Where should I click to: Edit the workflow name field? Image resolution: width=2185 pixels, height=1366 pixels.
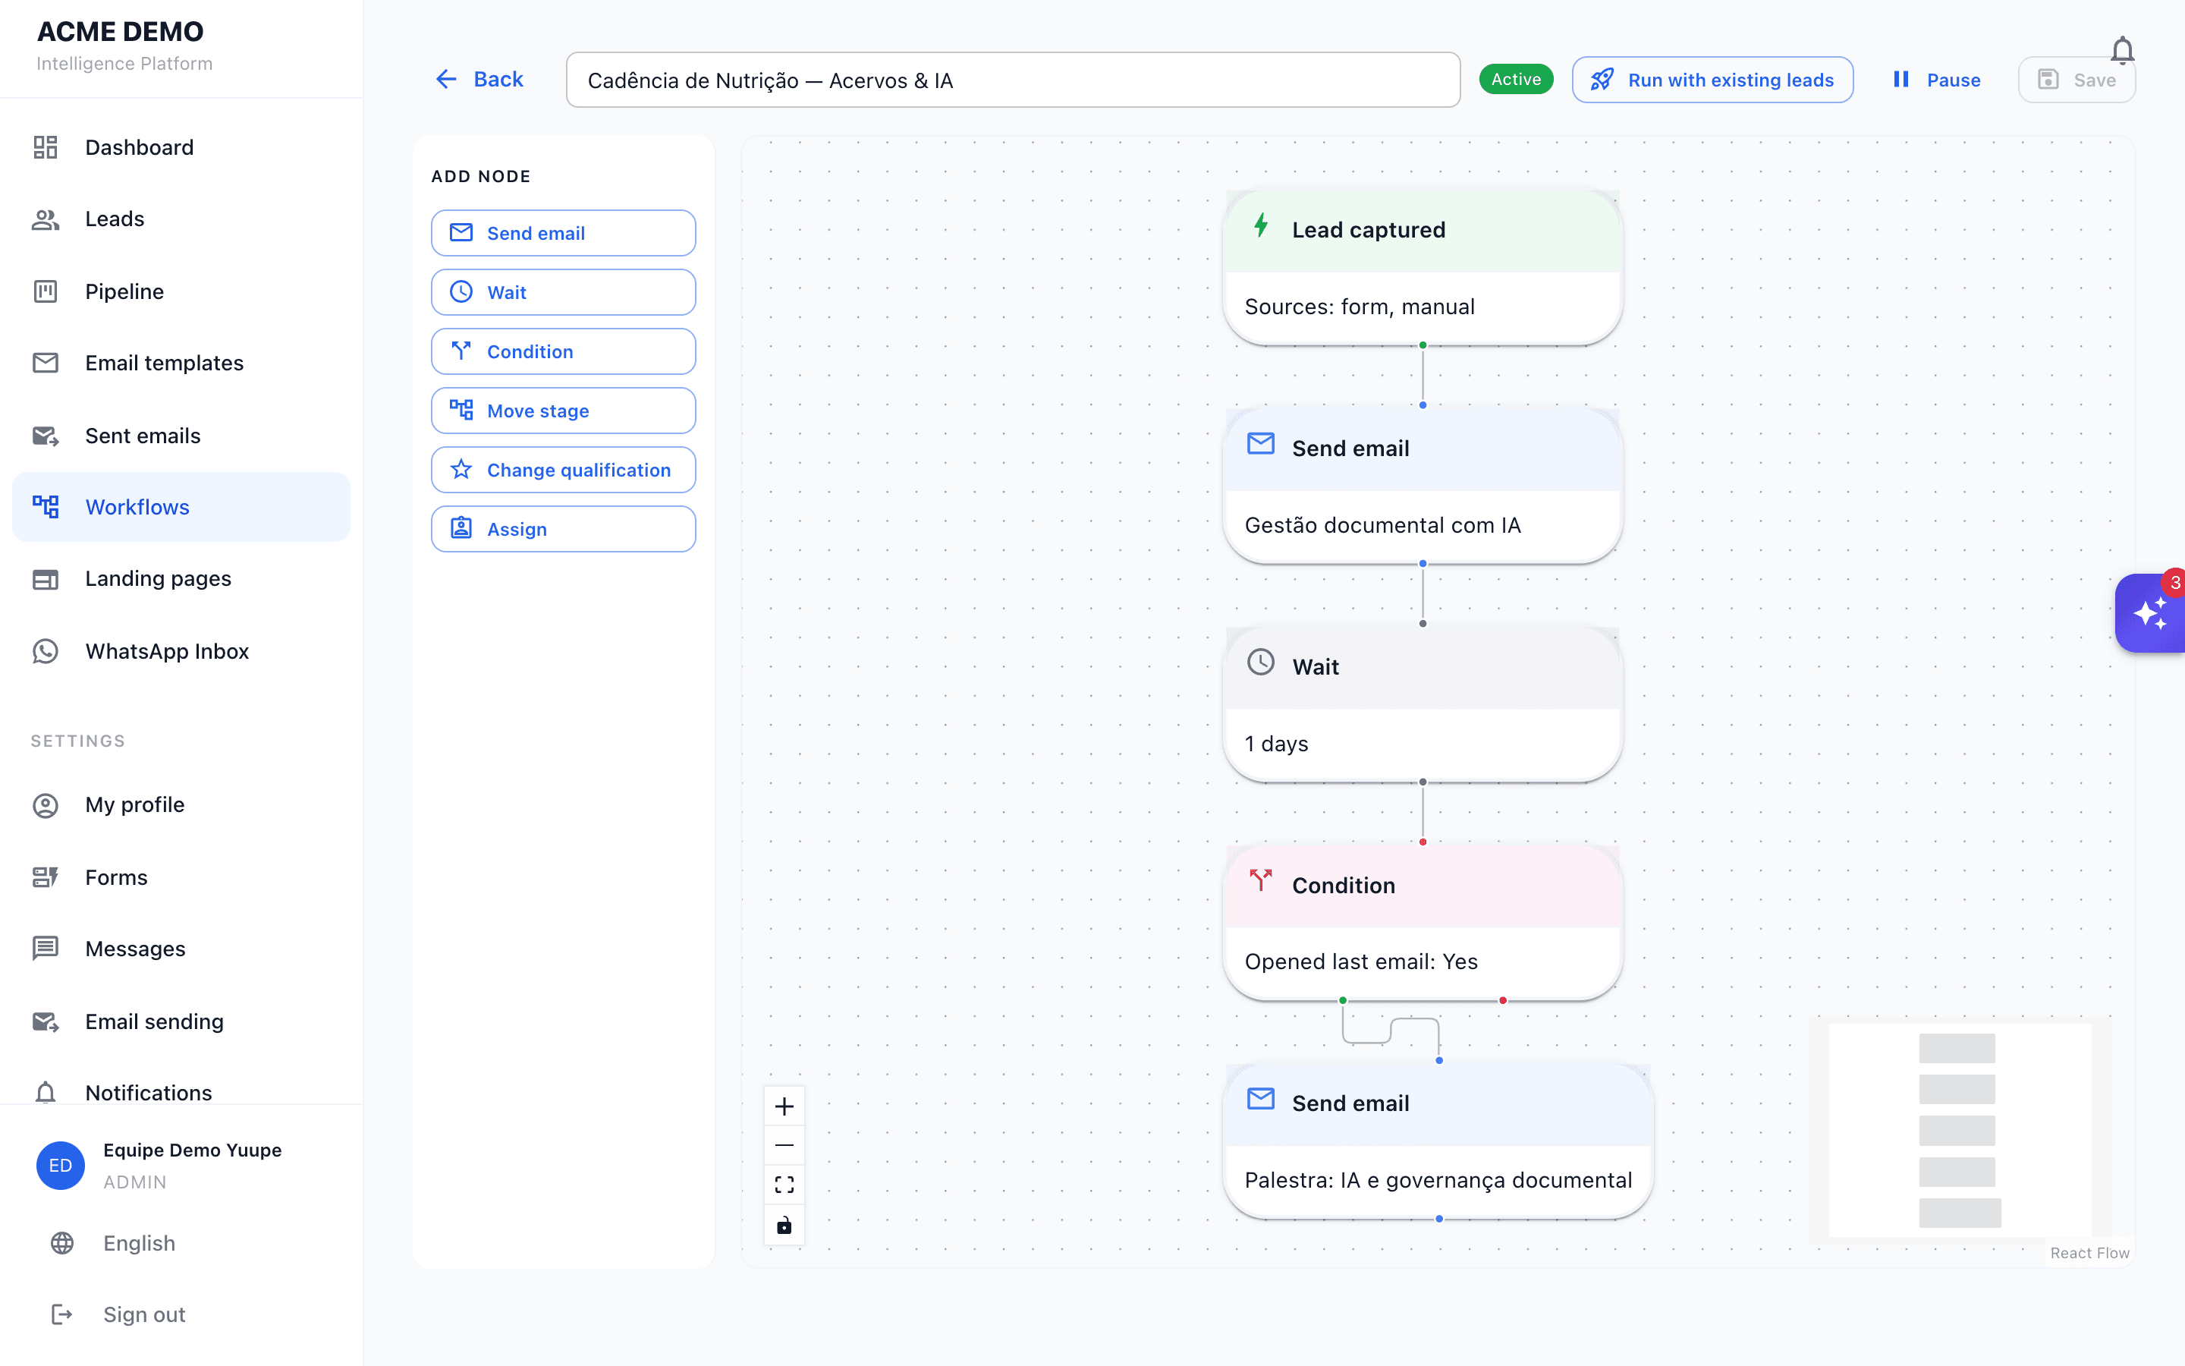1013,80
